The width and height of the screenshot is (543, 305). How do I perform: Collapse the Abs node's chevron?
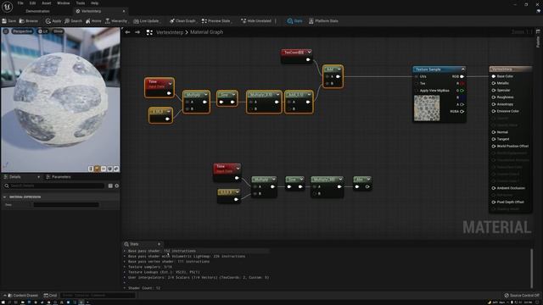[x=368, y=179]
